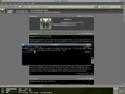
Task: Click the green-yellow system tray icon
Action: click(x=115, y=91)
